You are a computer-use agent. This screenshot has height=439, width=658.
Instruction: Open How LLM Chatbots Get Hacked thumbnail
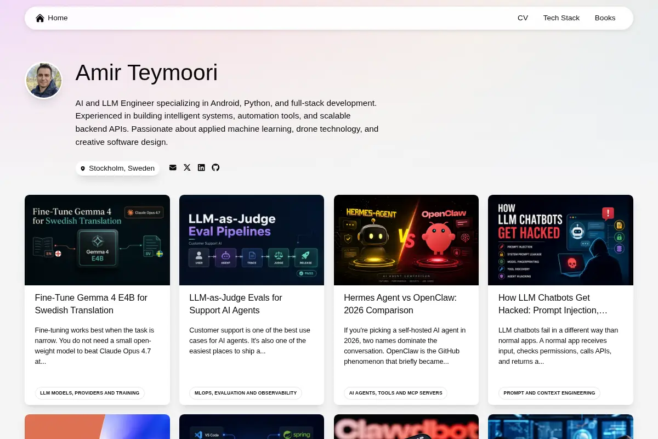(560, 240)
